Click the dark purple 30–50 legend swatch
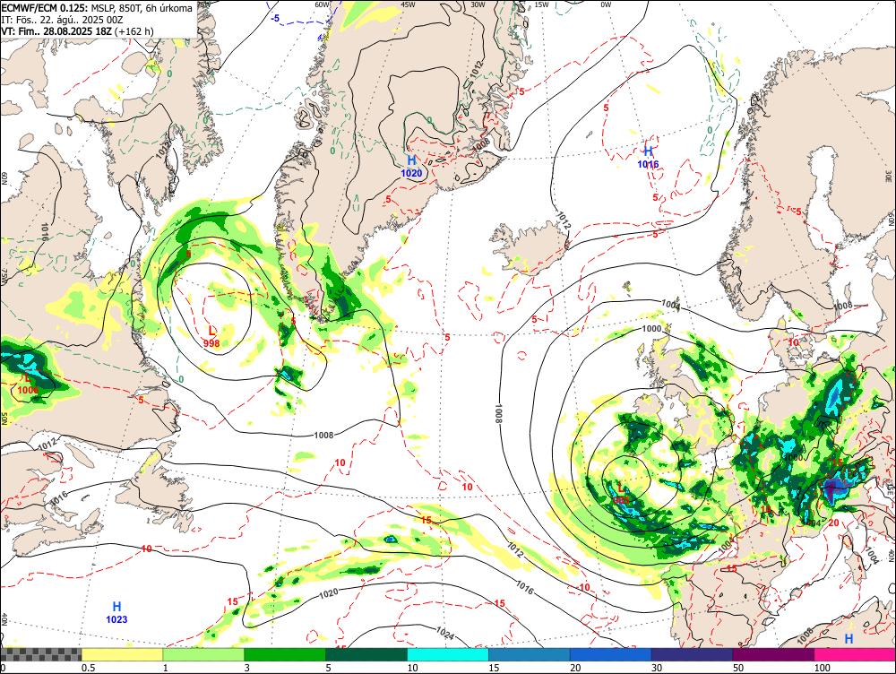Viewport: 896px width, 674px height. (692, 654)
